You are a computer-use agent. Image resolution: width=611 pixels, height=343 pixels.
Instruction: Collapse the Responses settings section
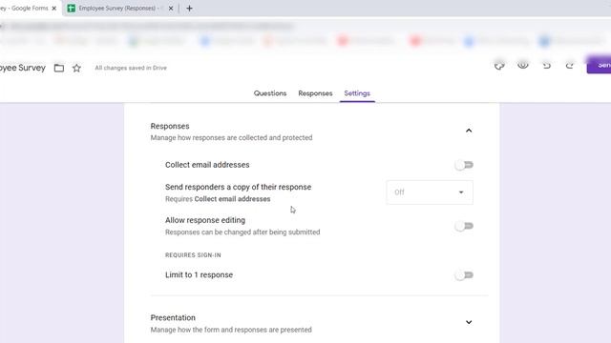(469, 131)
